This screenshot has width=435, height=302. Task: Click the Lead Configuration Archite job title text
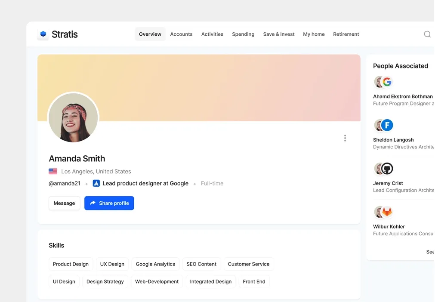(x=404, y=190)
